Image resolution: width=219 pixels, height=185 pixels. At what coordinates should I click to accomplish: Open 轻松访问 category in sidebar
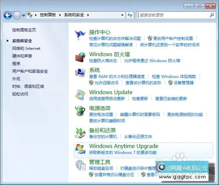[x=20, y=94]
